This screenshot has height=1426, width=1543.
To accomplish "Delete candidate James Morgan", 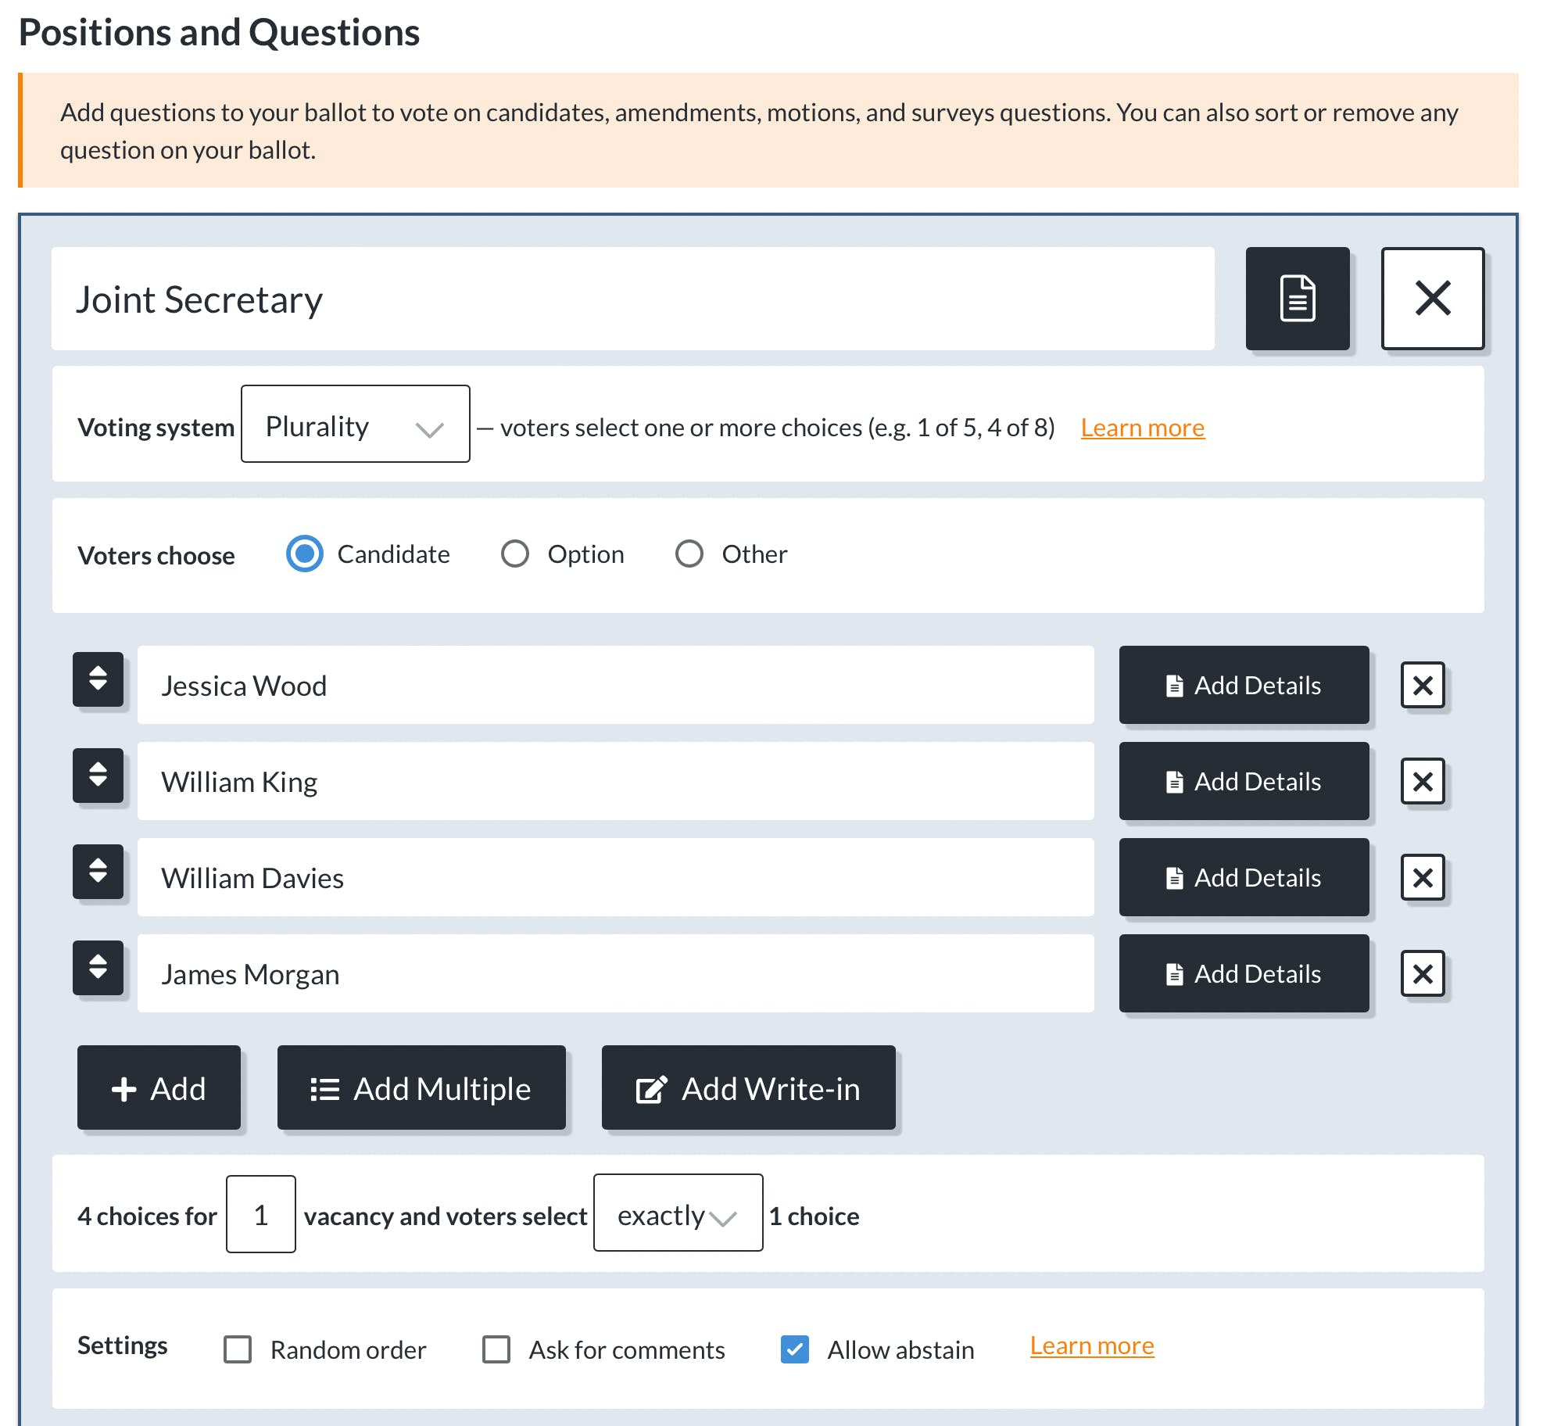I will 1423,973.
